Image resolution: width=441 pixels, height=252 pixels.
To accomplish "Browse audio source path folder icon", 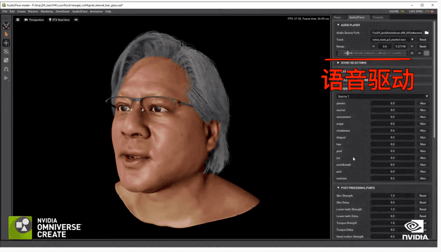I will tap(426, 33).
